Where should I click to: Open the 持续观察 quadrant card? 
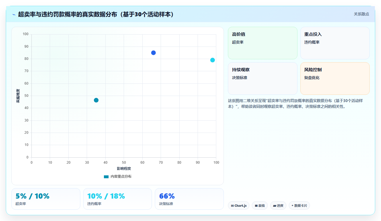[x=263, y=79]
